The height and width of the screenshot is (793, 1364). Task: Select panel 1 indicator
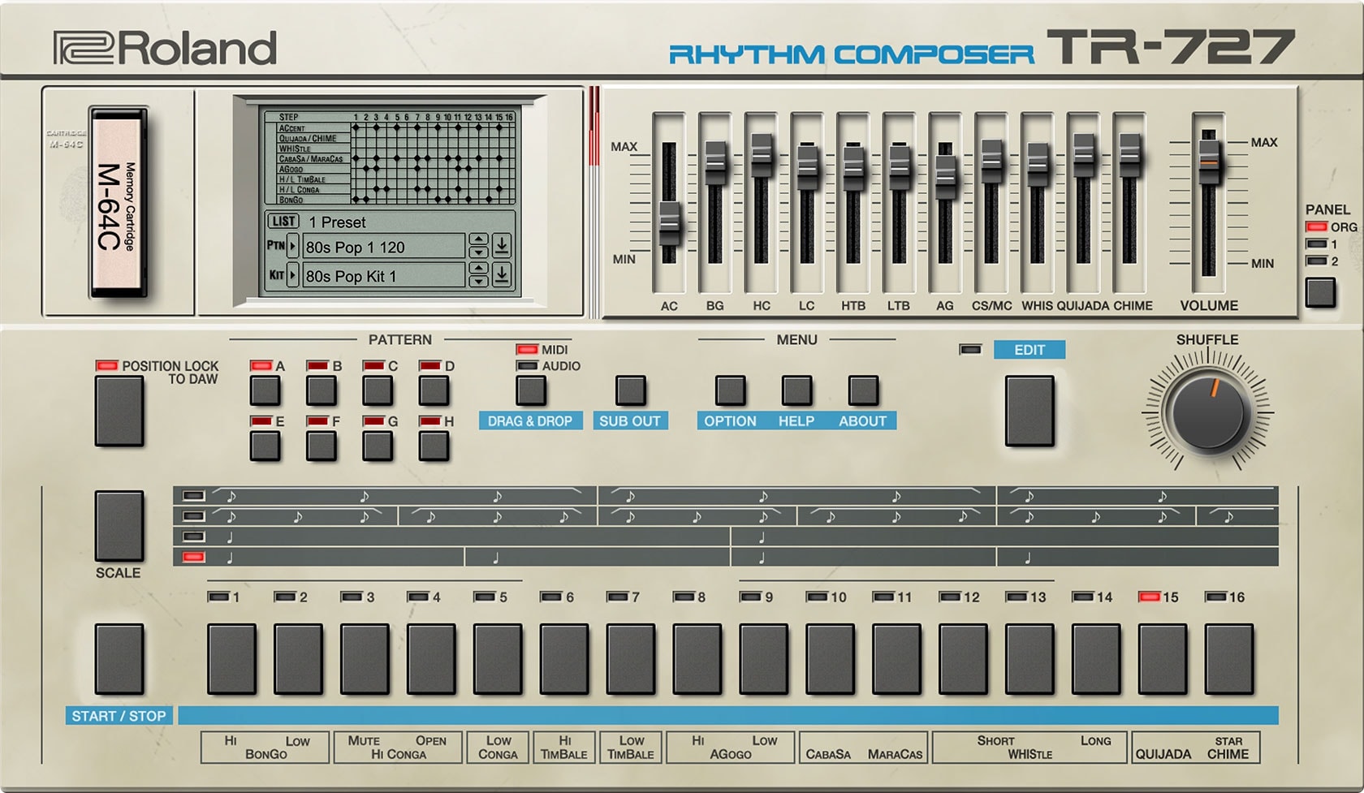coord(1316,244)
